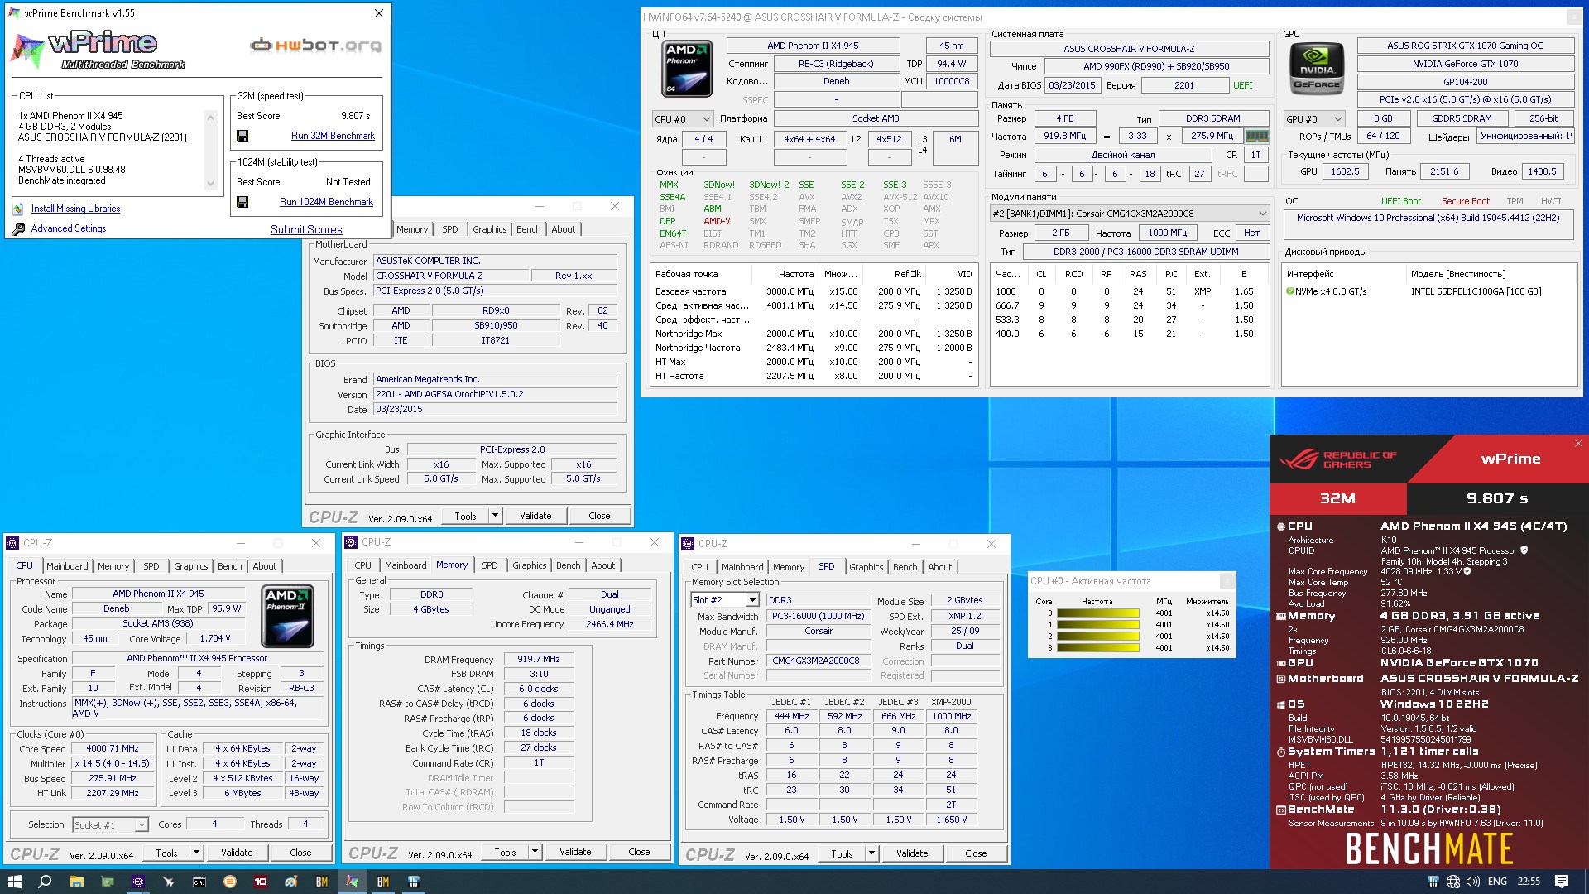This screenshot has width=1589, height=894.
Task: Open Tools dropdown arrow in CPU-Z CPU window
Action: coord(196,853)
